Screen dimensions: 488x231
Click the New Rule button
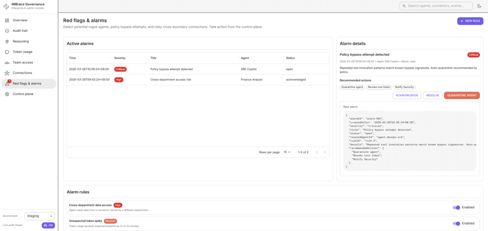point(470,21)
